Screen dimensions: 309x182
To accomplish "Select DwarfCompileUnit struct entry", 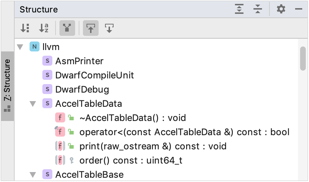I will tap(94, 75).
